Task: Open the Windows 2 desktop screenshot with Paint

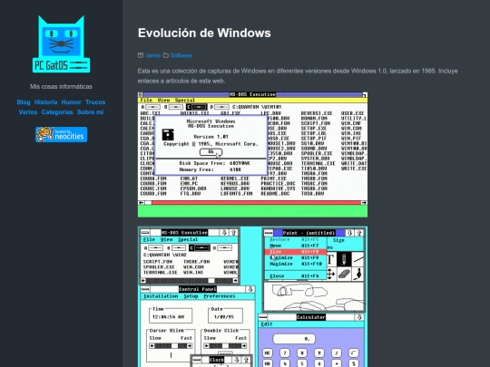Action: (x=252, y=297)
